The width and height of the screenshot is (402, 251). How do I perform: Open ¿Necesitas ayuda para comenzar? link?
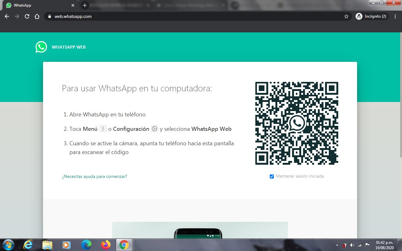[x=95, y=176]
